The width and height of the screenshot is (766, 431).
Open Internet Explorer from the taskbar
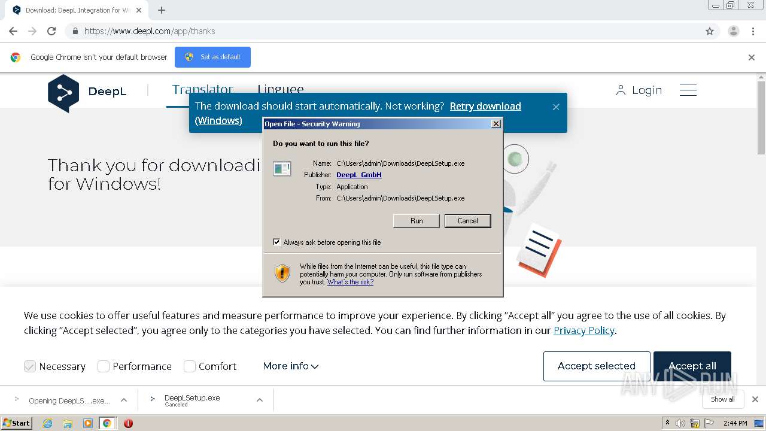[x=47, y=423]
